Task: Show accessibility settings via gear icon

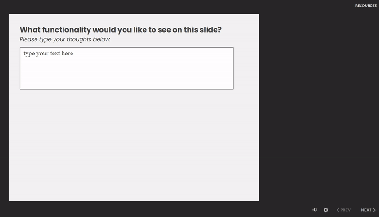Action: coord(326,210)
